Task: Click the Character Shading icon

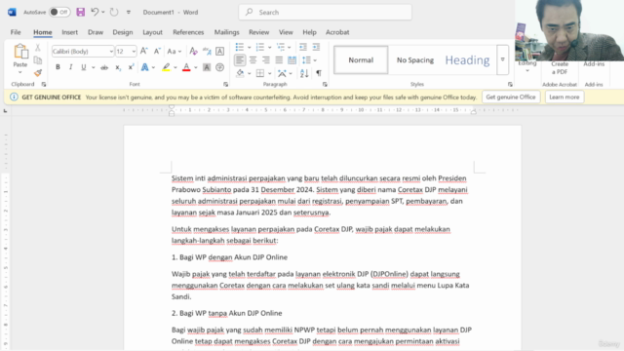Action: 207,67
